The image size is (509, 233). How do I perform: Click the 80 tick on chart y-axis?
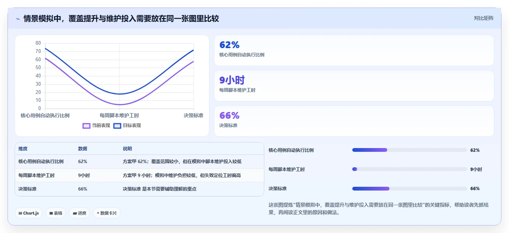(38, 43)
